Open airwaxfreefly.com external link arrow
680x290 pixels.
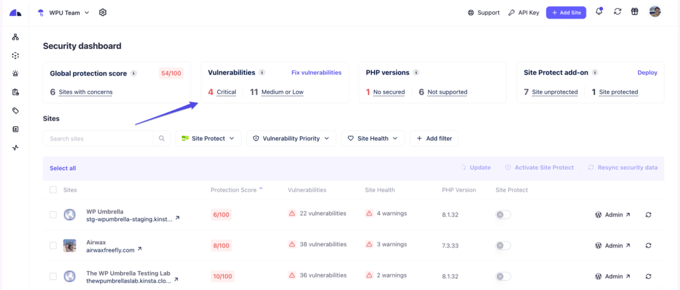click(139, 249)
